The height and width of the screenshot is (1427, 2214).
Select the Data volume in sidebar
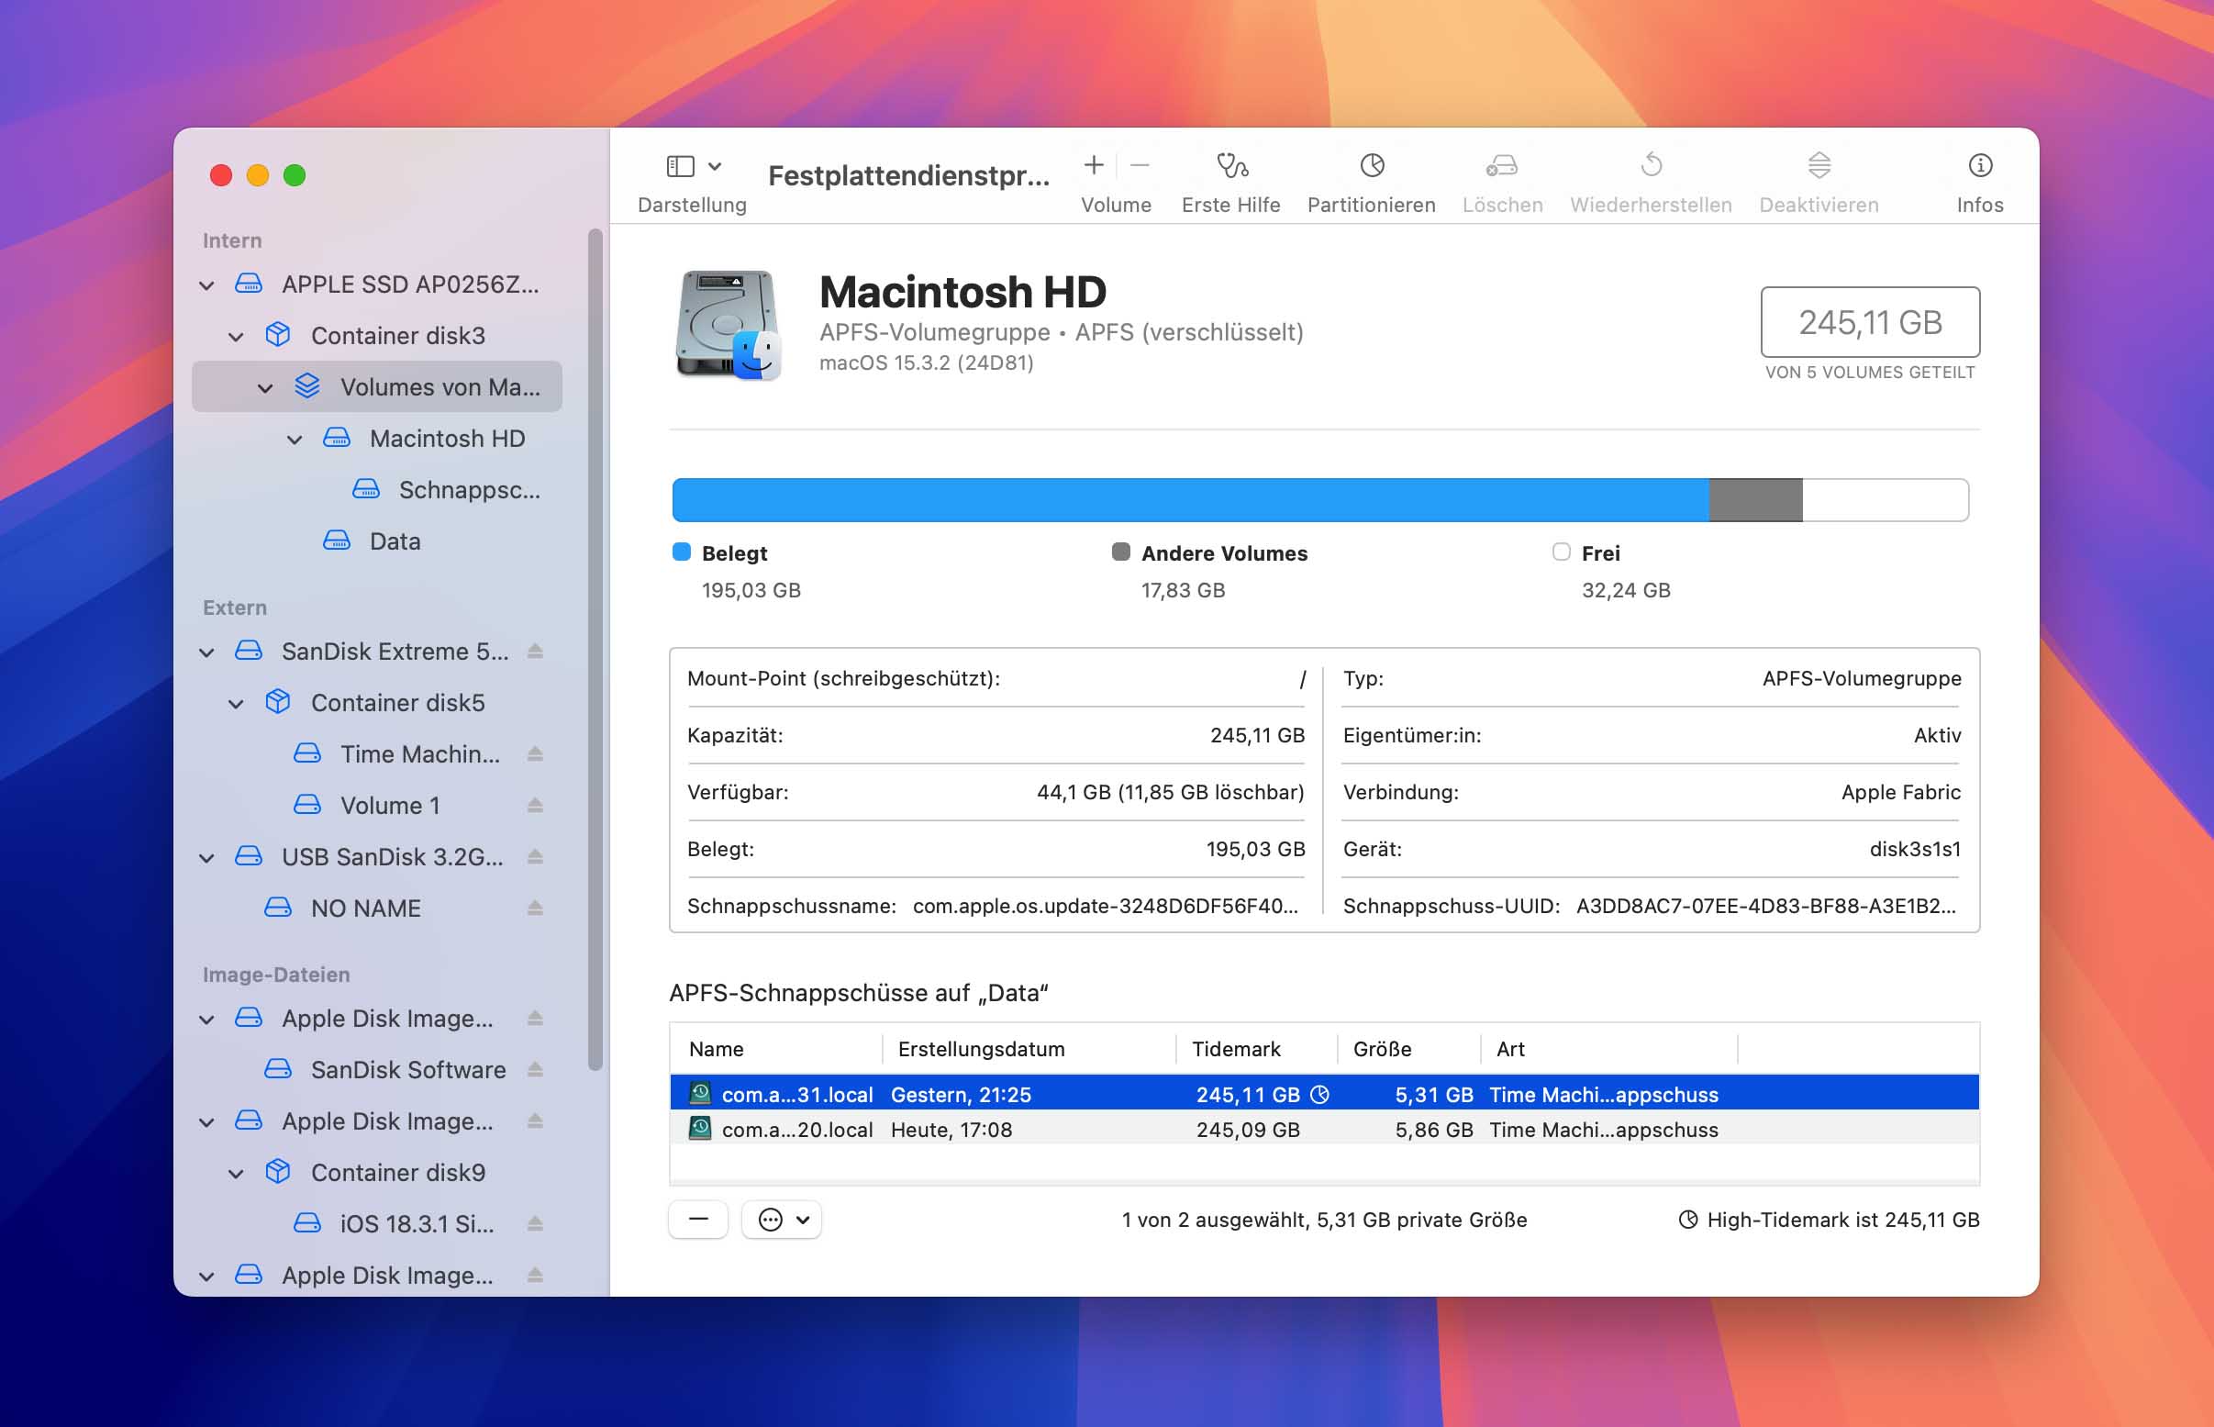coord(376,541)
